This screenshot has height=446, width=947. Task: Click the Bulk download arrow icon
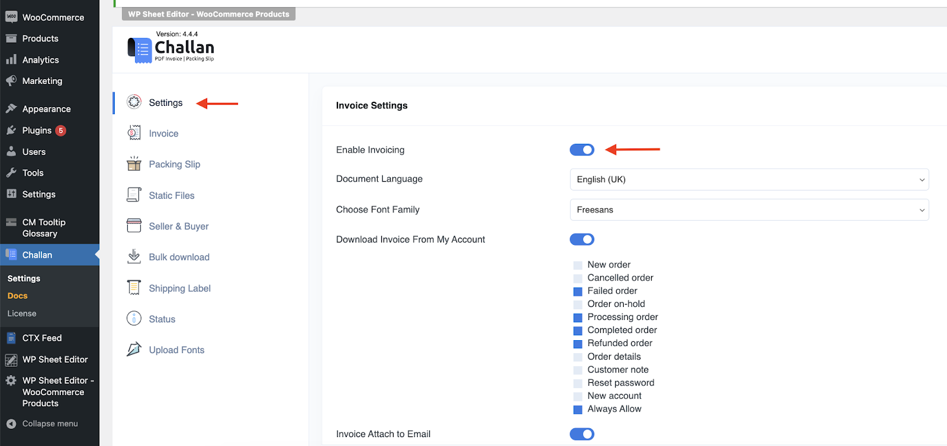pyautogui.click(x=134, y=256)
